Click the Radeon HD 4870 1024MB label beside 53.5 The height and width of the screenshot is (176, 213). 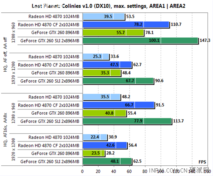coord(54,17)
